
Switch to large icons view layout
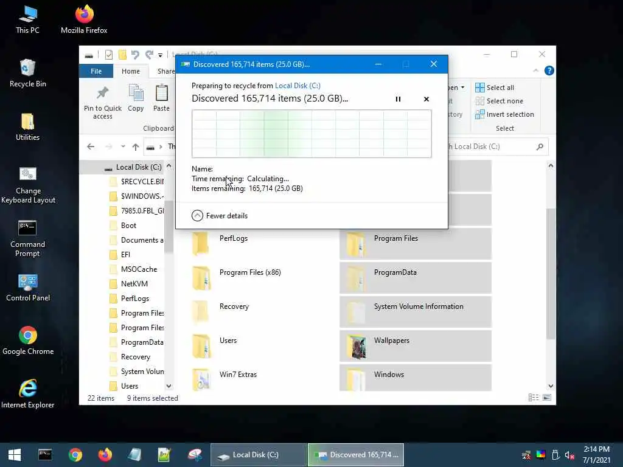pos(547,398)
